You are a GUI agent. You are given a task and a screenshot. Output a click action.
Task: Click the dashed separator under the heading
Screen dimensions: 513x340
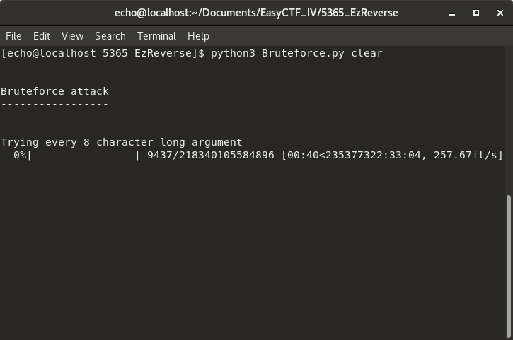[x=55, y=104]
